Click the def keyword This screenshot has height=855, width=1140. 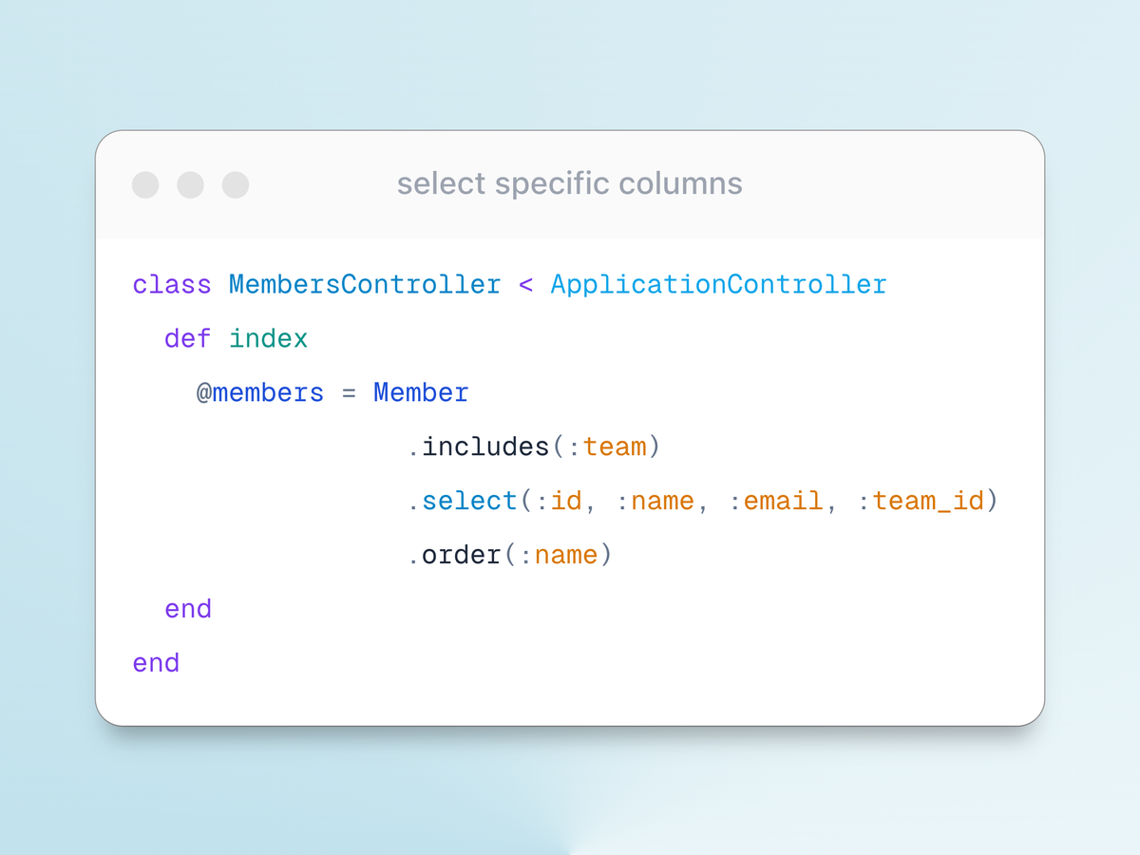pos(188,339)
